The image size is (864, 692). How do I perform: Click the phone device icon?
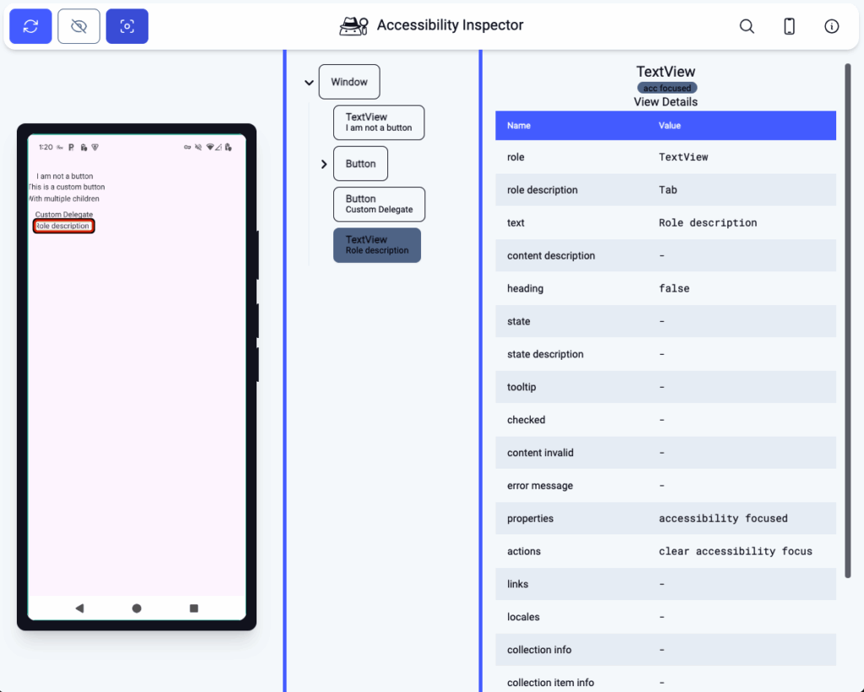click(x=789, y=26)
